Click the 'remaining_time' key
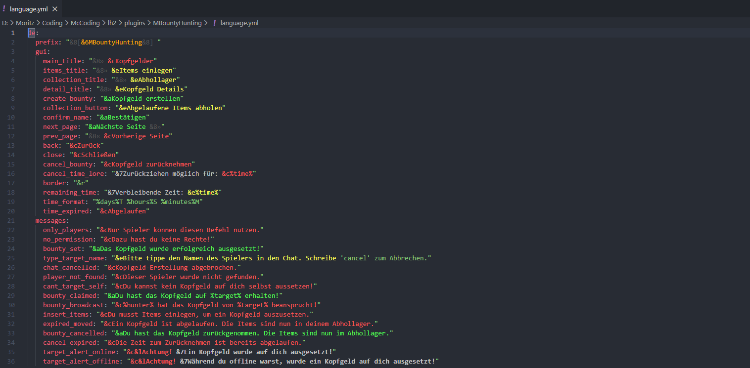Viewport: 750px width, 368px height. tap(70, 192)
